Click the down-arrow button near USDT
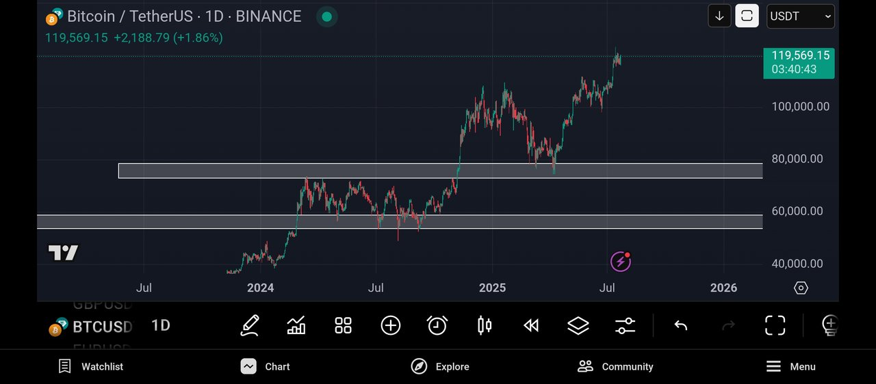The width and height of the screenshot is (876, 384). pyautogui.click(x=719, y=16)
